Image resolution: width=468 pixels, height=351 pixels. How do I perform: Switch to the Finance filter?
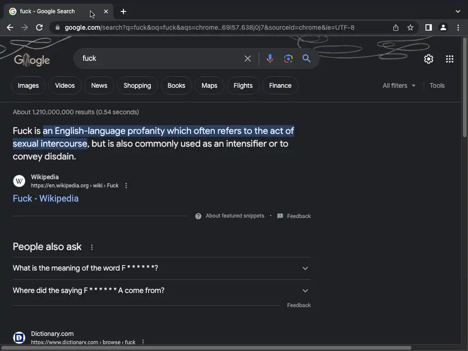tap(280, 85)
